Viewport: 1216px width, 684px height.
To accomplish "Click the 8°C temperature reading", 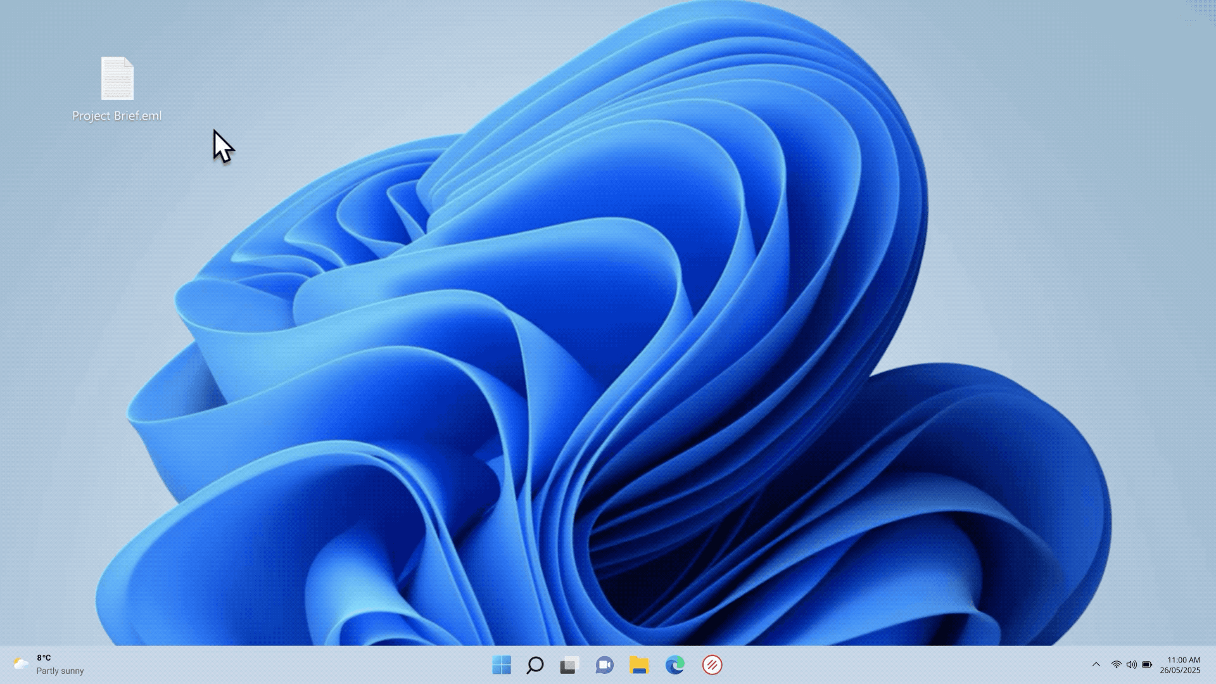I will pos(44,658).
